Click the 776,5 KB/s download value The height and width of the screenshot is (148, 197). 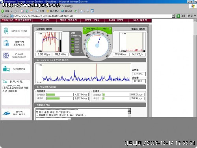click(x=60, y=54)
